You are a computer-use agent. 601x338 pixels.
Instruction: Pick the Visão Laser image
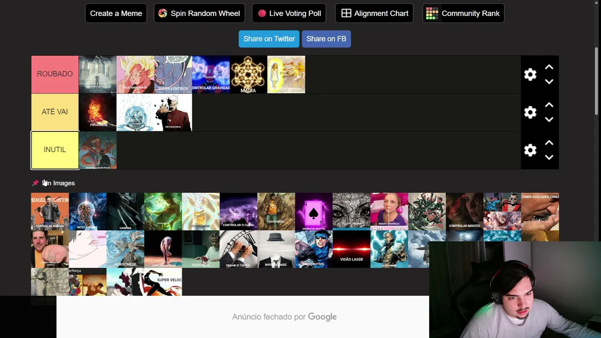pyautogui.click(x=351, y=249)
